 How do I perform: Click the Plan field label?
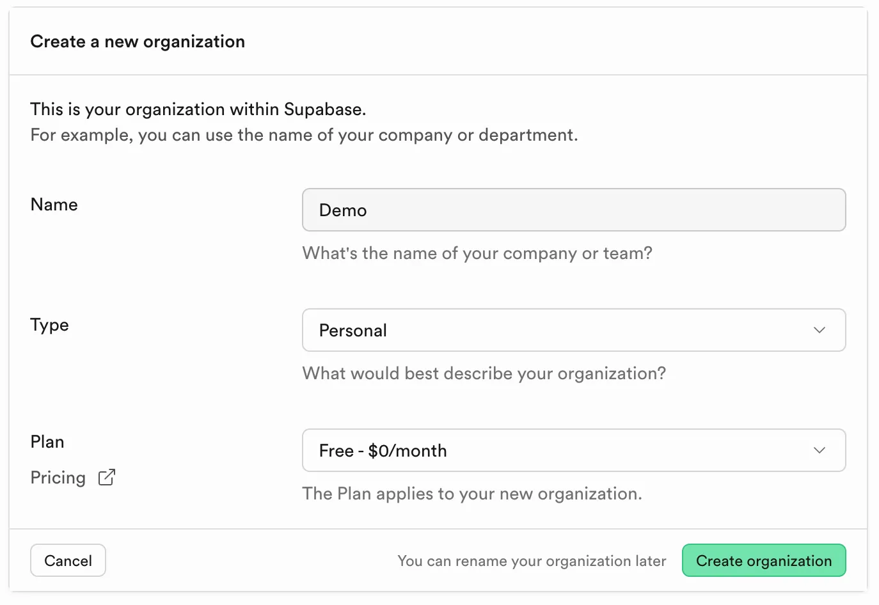47,442
